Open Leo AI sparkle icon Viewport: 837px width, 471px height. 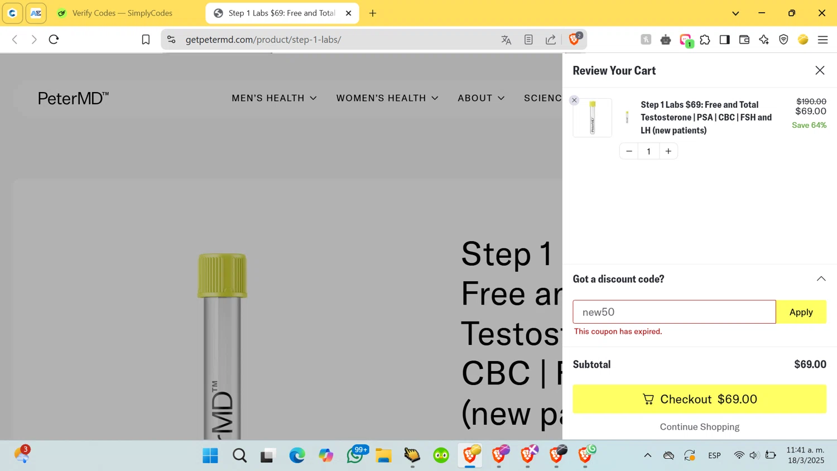click(x=764, y=40)
